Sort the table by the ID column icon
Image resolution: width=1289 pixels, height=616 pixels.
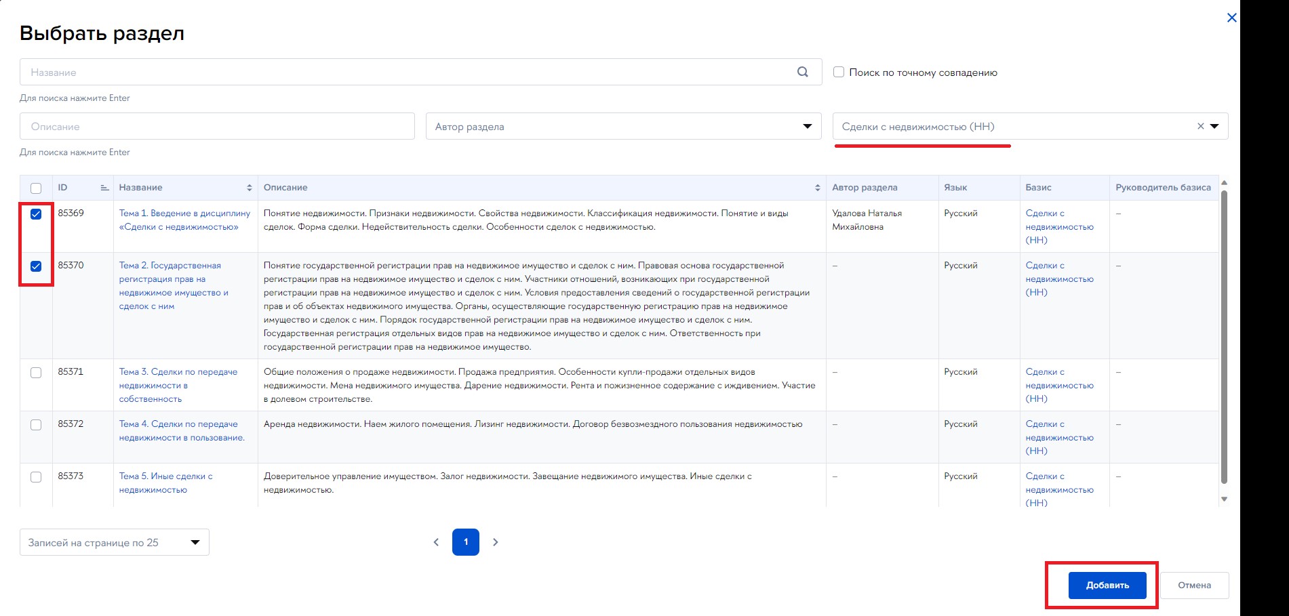pos(104,188)
